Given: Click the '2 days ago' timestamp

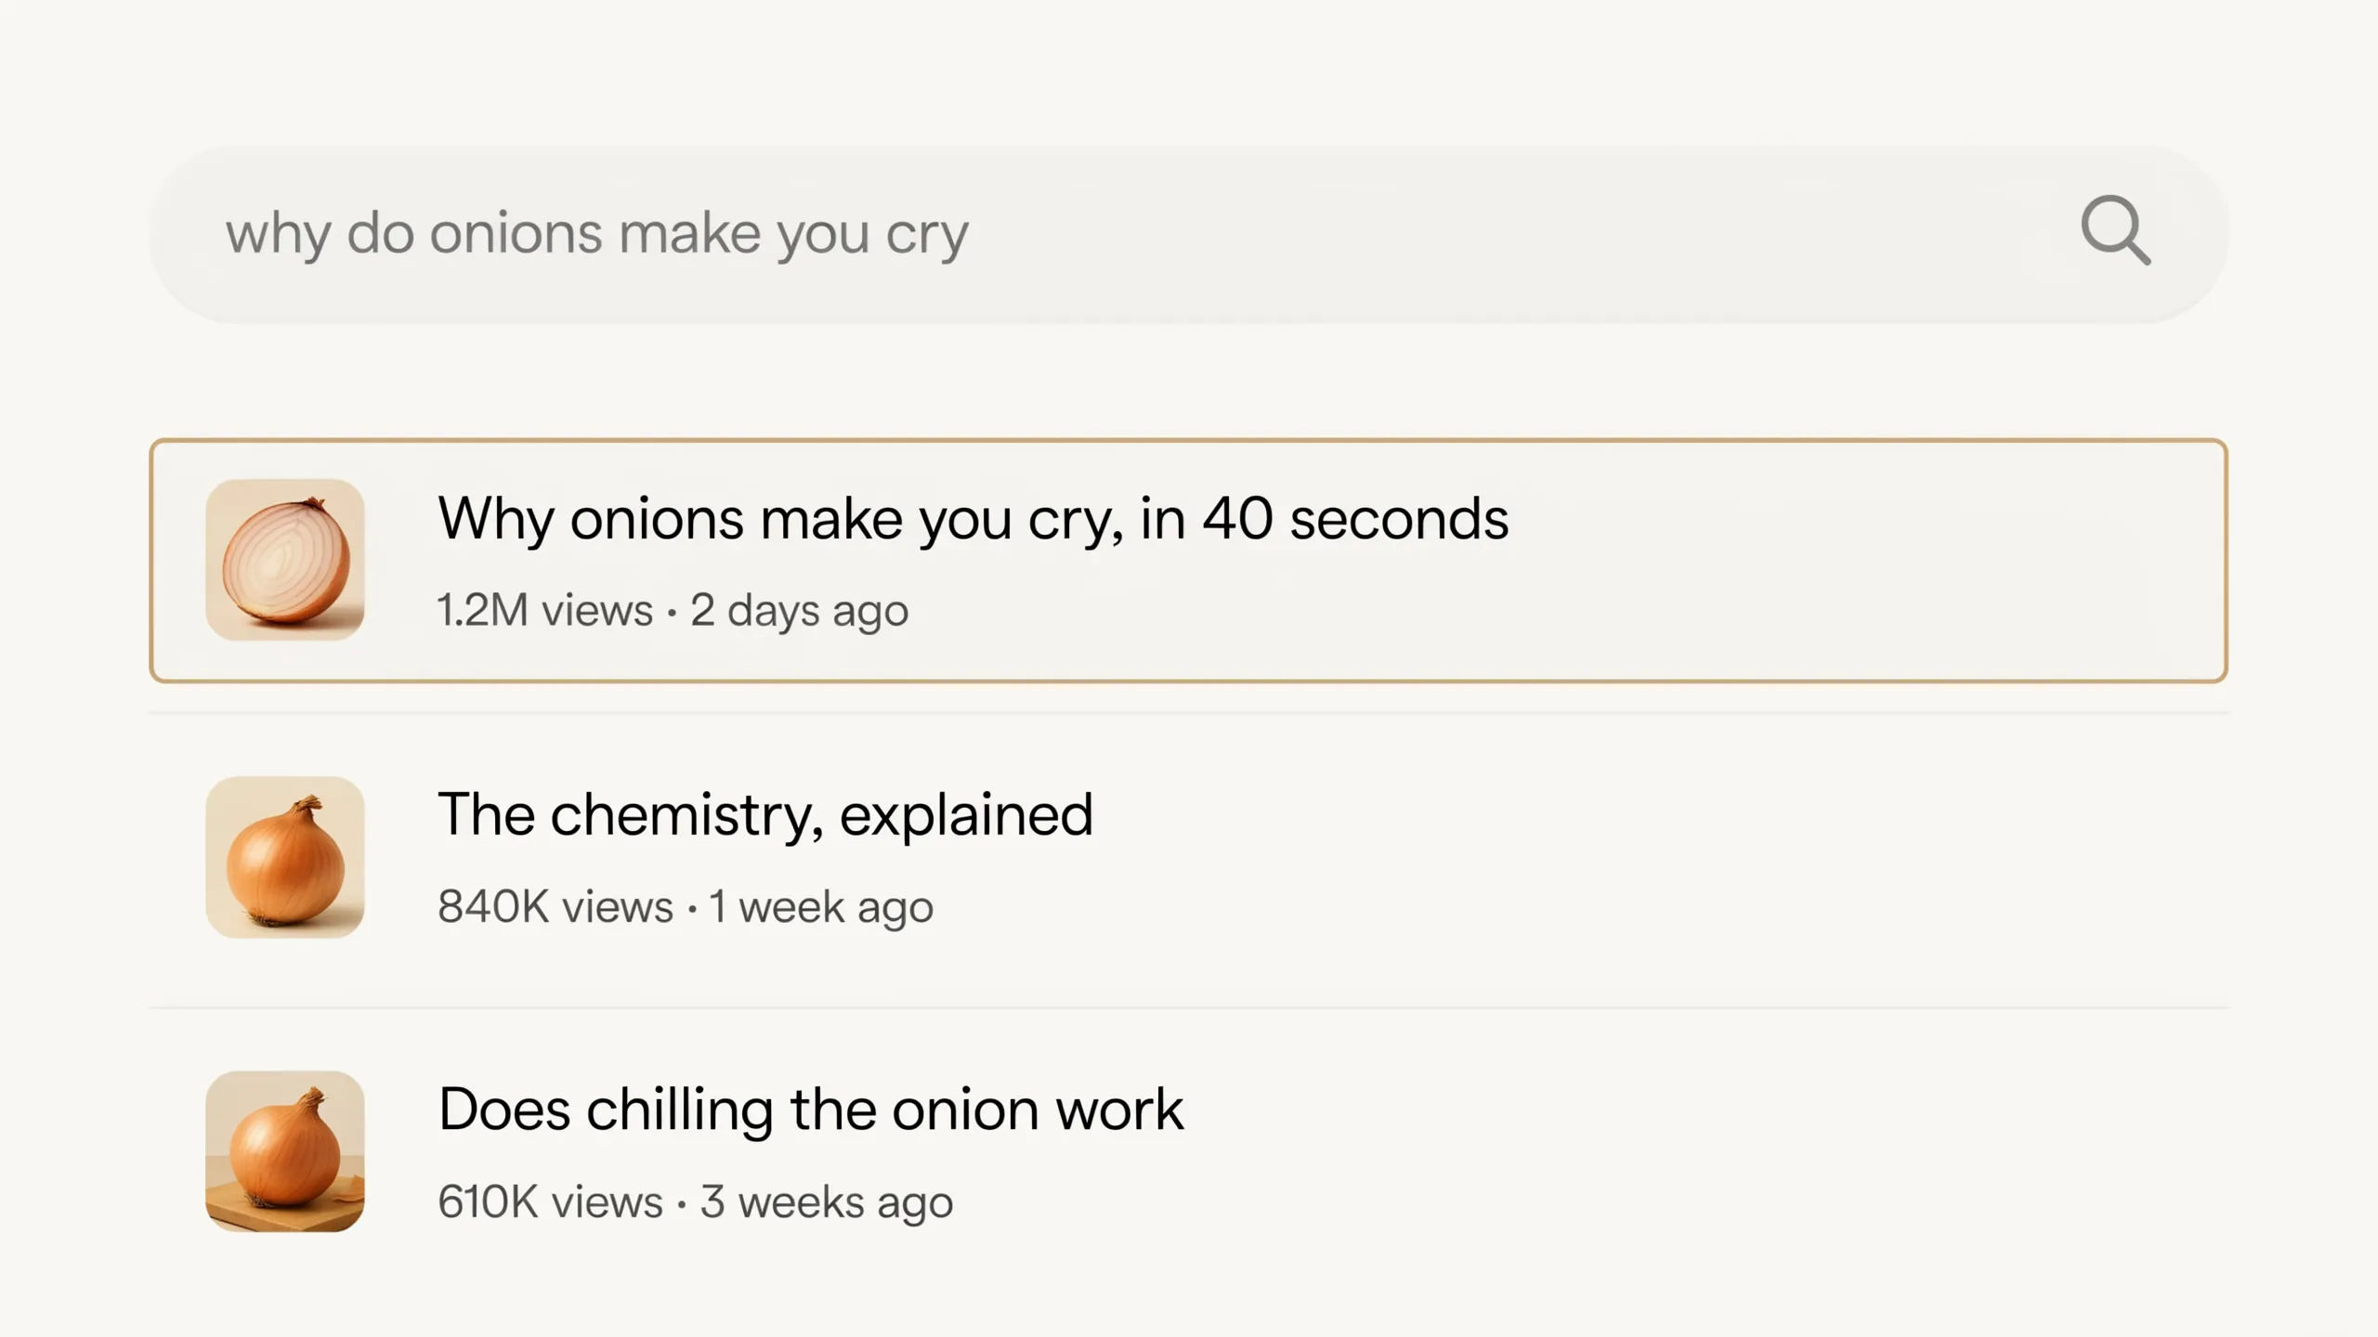Looking at the screenshot, I should [799, 612].
